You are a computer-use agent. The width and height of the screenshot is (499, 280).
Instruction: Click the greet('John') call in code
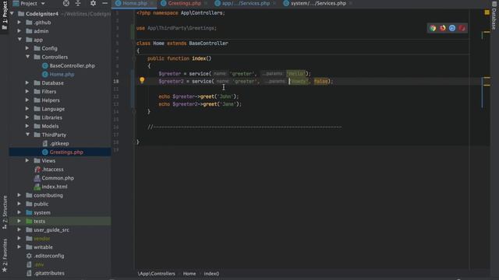pos(218,96)
